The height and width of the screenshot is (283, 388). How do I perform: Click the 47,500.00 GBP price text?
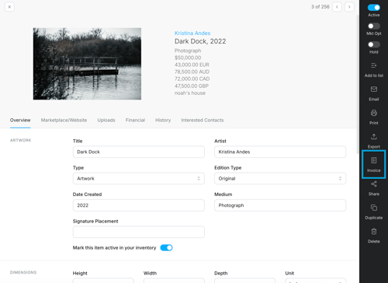[192, 86]
